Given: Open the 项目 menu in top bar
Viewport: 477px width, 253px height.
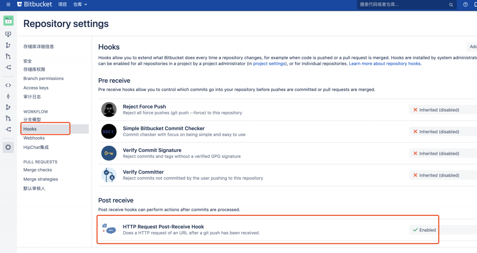Looking at the screenshot, I should click(62, 4).
